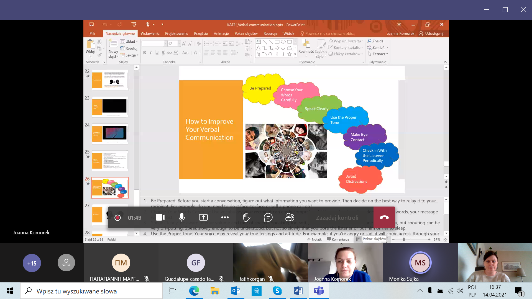The width and height of the screenshot is (532, 299).
Task: Expand the shapes gallery more arrow
Action: click(295, 54)
